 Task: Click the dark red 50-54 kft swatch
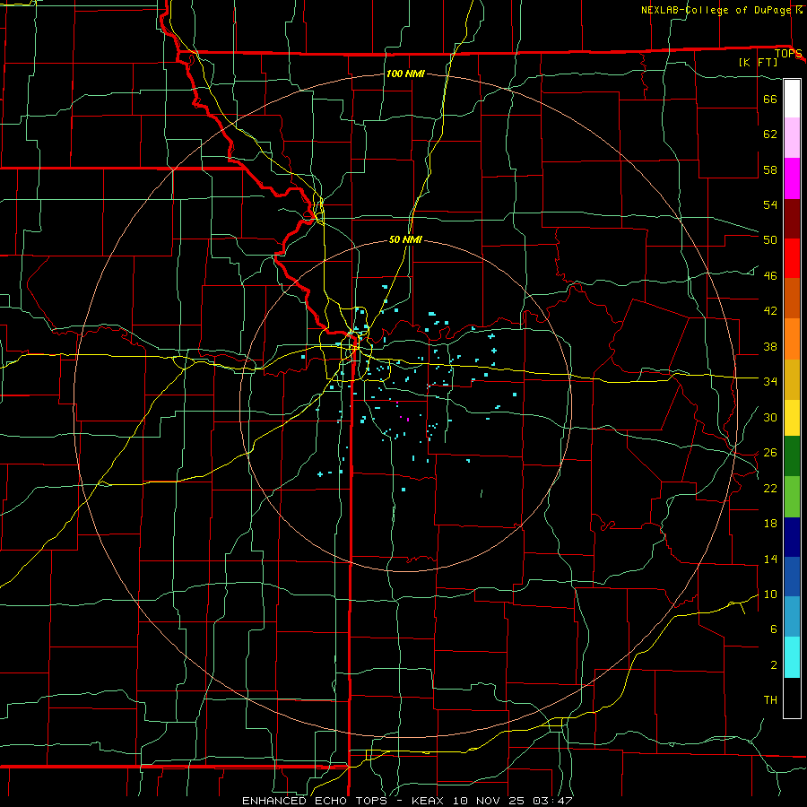tap(792, 219)
